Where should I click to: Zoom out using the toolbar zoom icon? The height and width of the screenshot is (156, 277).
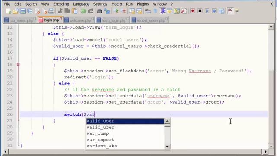[x=123, y=11]
